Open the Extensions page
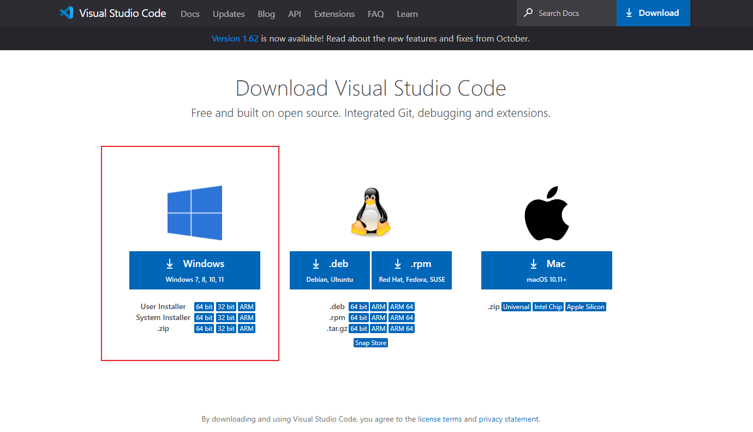 coord(334,14)
